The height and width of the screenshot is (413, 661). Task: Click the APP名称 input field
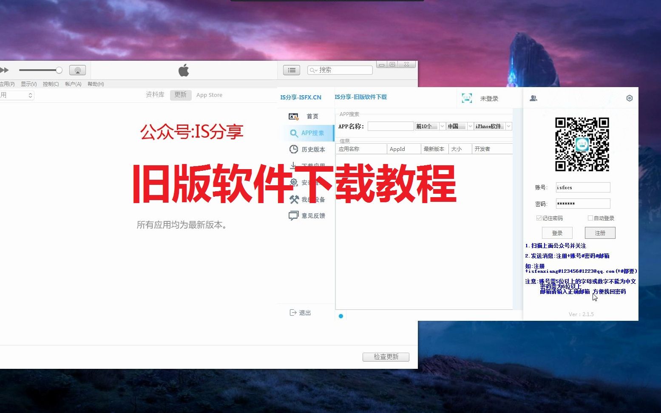click(390, 126)
